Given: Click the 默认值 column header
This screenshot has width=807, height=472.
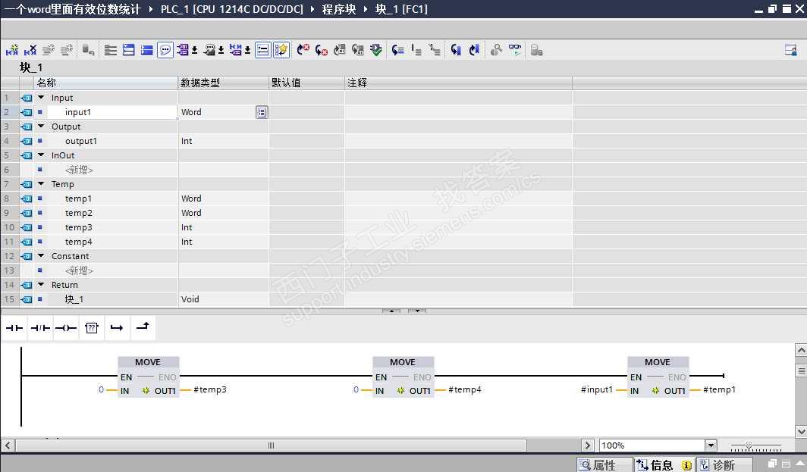Looking at the screenshot, I should point(306,83).
